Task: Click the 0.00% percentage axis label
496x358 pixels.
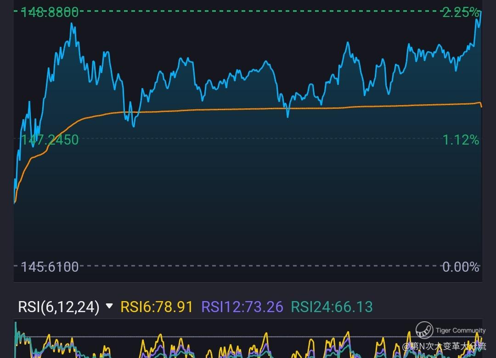Action: click(x=461, y=267)
